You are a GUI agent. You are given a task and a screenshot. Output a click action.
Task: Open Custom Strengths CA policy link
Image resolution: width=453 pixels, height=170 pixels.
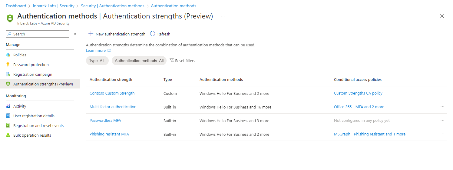tap(358, 93)
